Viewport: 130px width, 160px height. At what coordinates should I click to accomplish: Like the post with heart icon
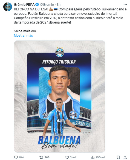(67, 157)
